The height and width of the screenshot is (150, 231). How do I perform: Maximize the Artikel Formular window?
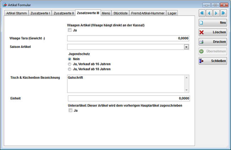pyautogui.click(x=215, y=5)
